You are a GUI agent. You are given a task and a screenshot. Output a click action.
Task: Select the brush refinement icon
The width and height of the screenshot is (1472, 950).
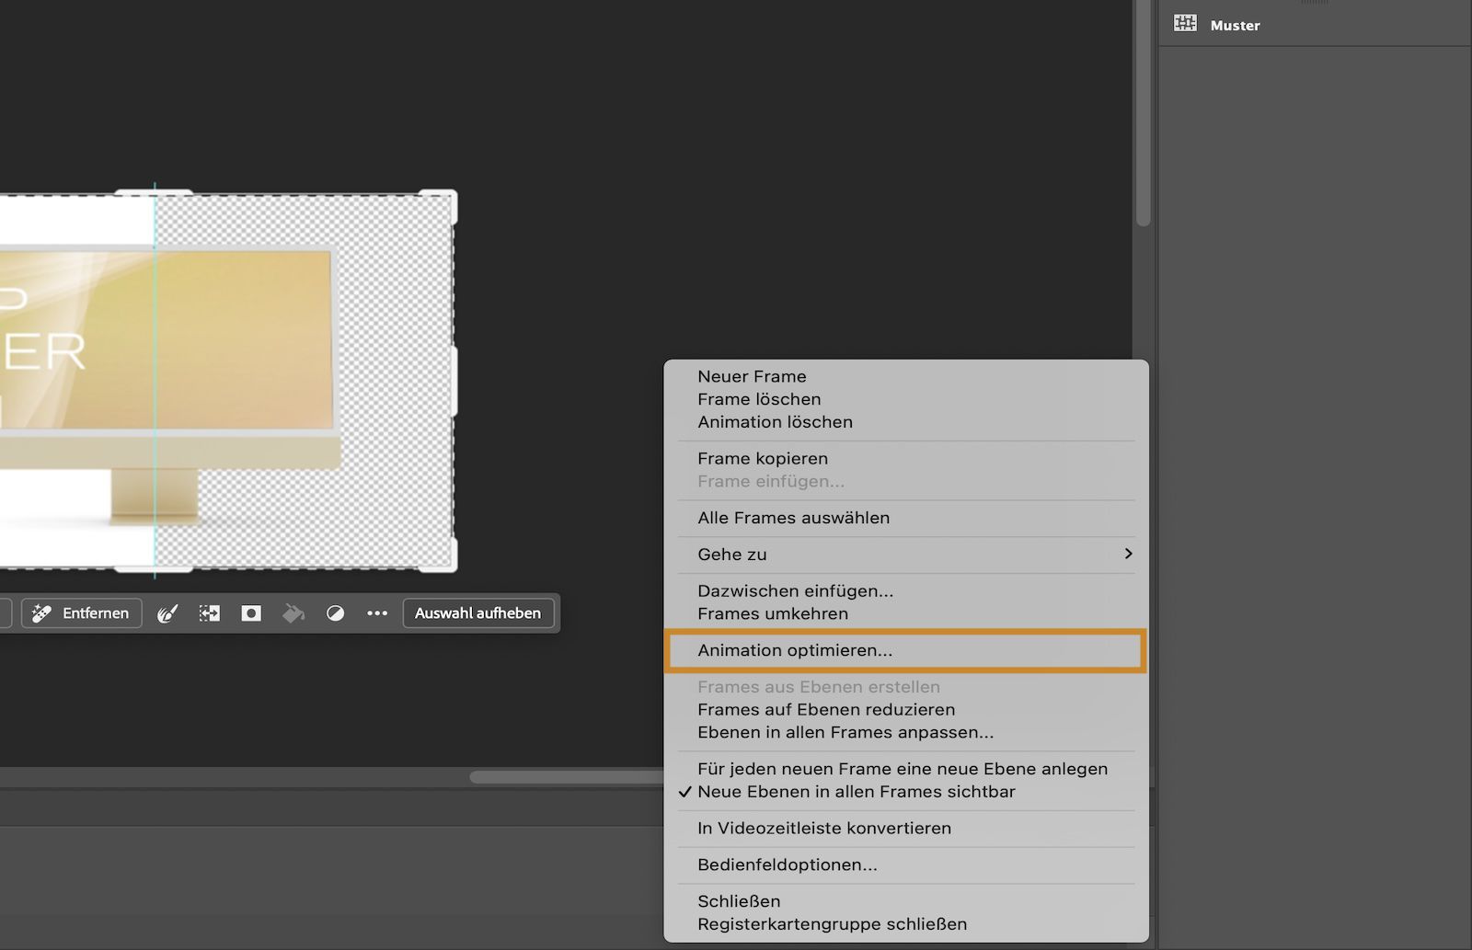tap(167, 612)
